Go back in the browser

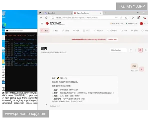[41, 17]
